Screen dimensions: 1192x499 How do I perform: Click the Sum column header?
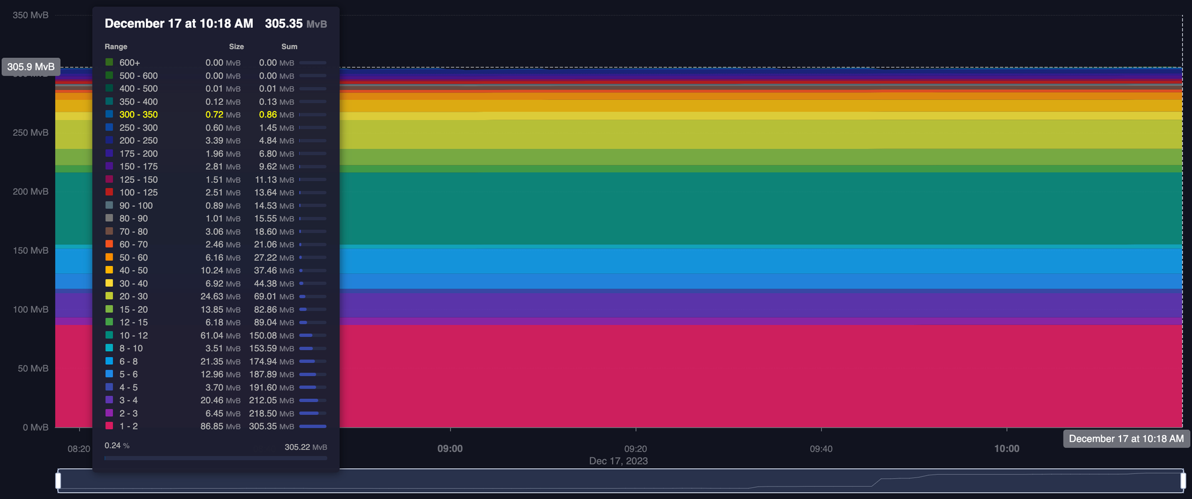pyautogui.click(x=289, y=47)
